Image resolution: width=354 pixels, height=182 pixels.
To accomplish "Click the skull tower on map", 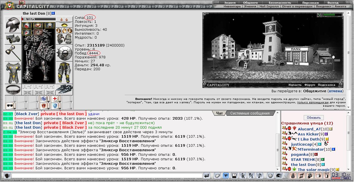I will (x=272, y=42).
